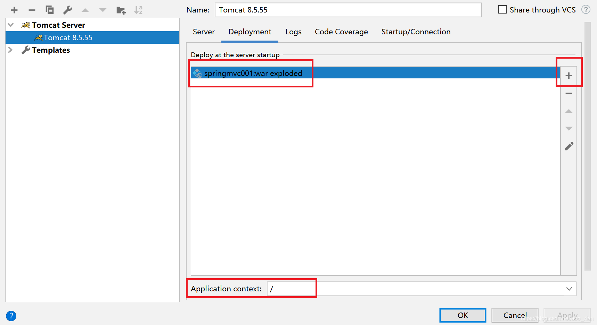Copy configuration using the duplicate icon
Viewport: 597px width, 325px height.
click(x=50, y=10)
